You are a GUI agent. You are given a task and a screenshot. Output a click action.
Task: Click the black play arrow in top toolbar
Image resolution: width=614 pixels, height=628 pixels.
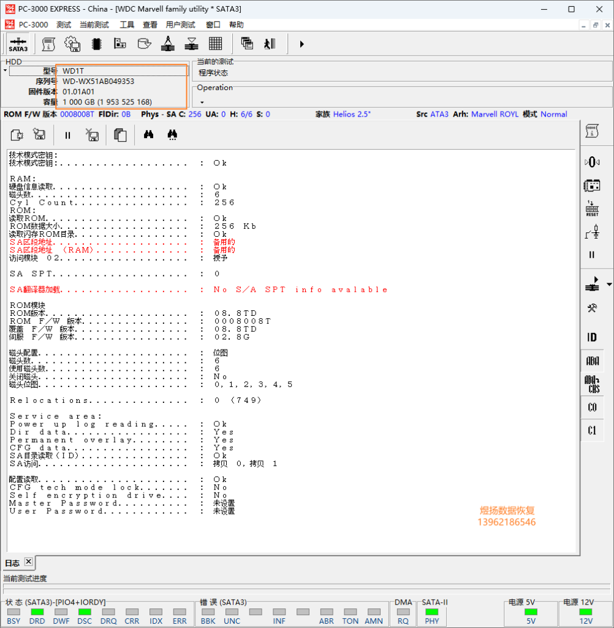tap(302, 44)
